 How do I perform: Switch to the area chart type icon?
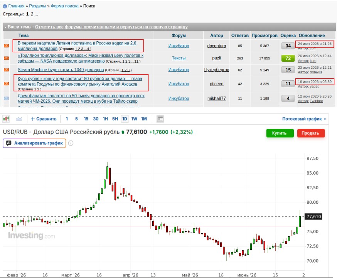coord(19,119)
